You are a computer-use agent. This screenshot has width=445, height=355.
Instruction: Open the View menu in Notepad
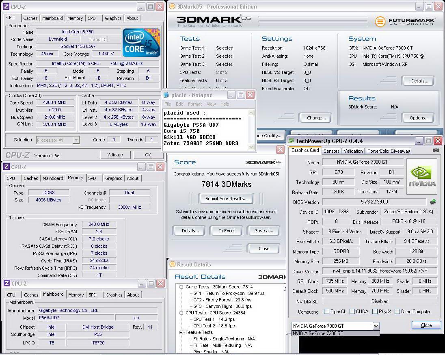pyautogui.click(x=211, y=104)
